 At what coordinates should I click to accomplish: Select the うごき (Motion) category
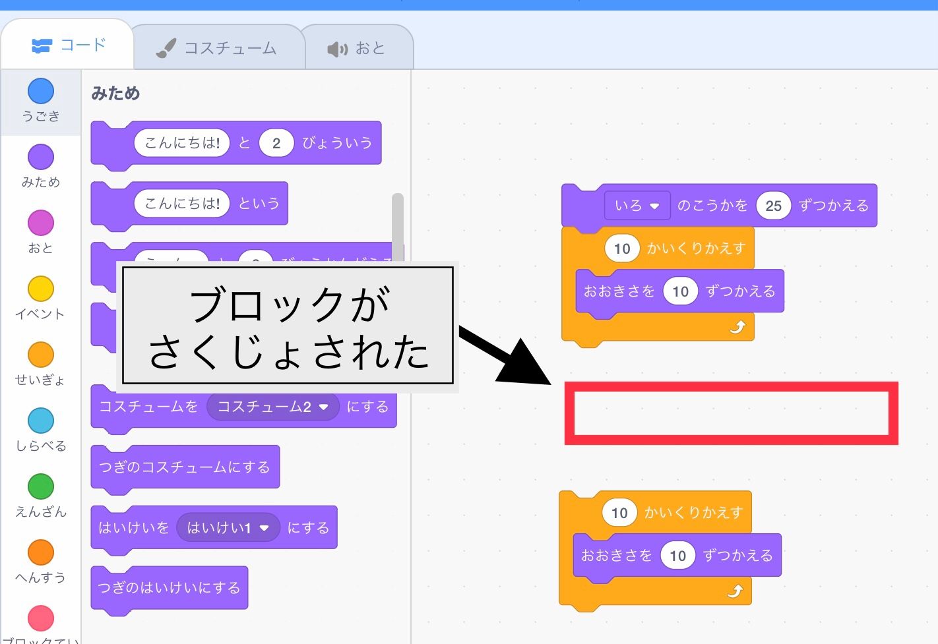[40, 99]
